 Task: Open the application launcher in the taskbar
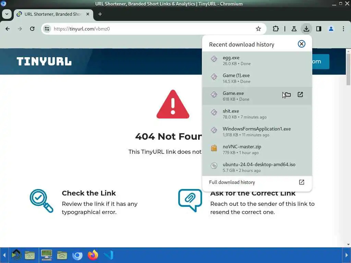pyautogui.click(x=16, y=255)
